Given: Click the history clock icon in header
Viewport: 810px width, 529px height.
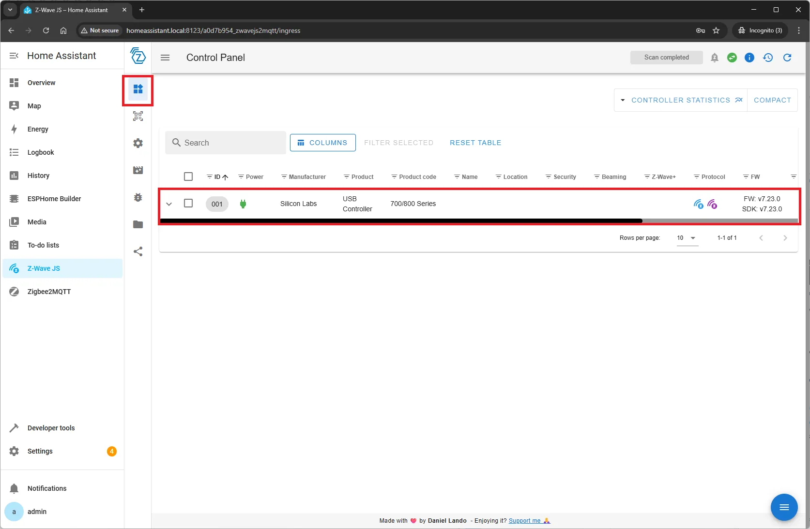Looking at the screenshot, I should tap(768, 58).
